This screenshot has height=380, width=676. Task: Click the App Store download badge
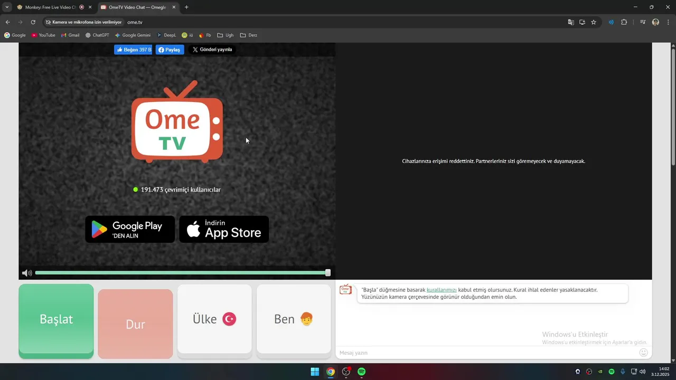(x=224, y=229)
